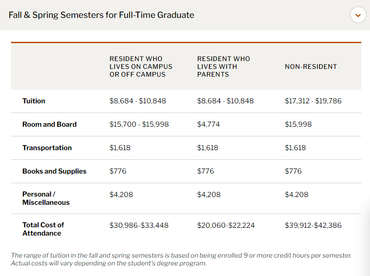Click the $20,060-$22,224 total cost value

click(226, 225)
